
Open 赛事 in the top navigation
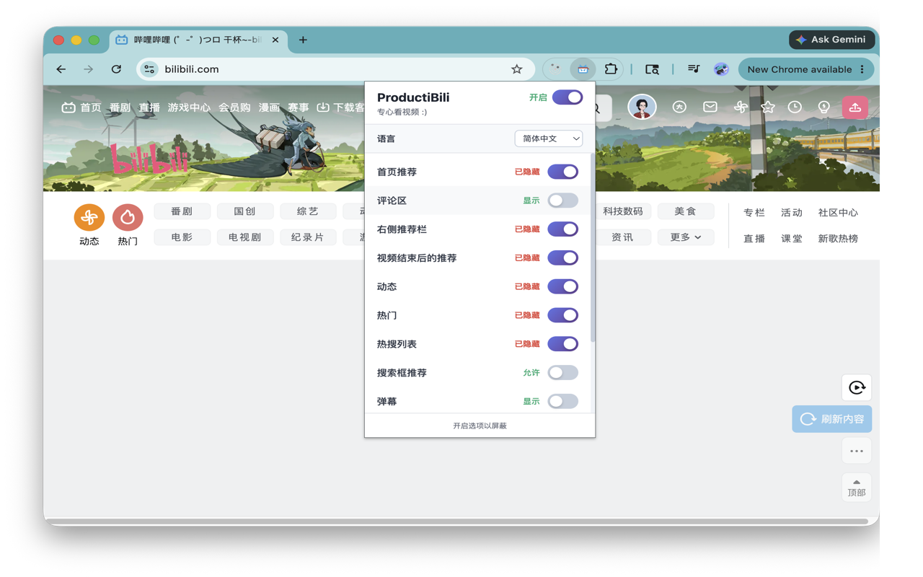click(x=298, y=107)
